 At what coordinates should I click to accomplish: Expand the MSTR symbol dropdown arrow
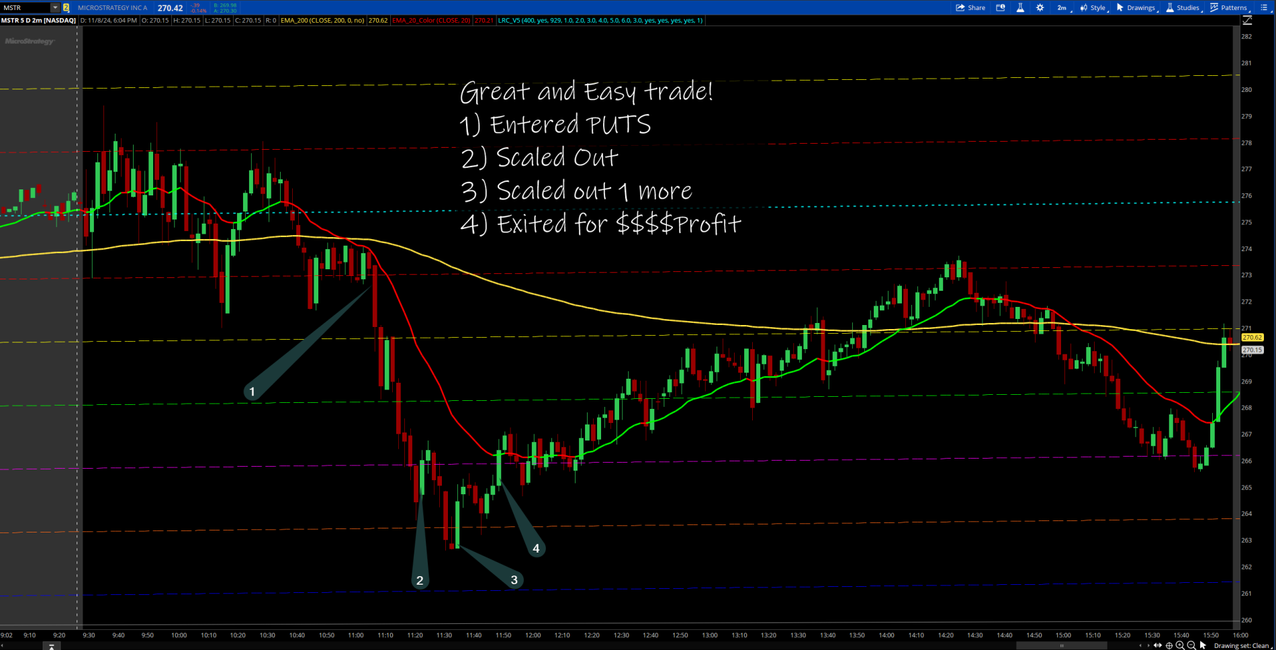55,8
